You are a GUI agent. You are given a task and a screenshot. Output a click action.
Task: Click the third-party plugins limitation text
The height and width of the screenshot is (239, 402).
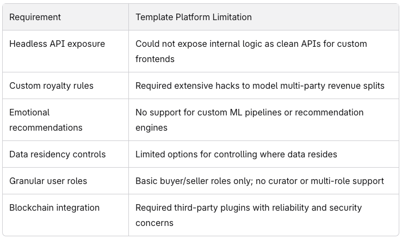coord(248,215)
